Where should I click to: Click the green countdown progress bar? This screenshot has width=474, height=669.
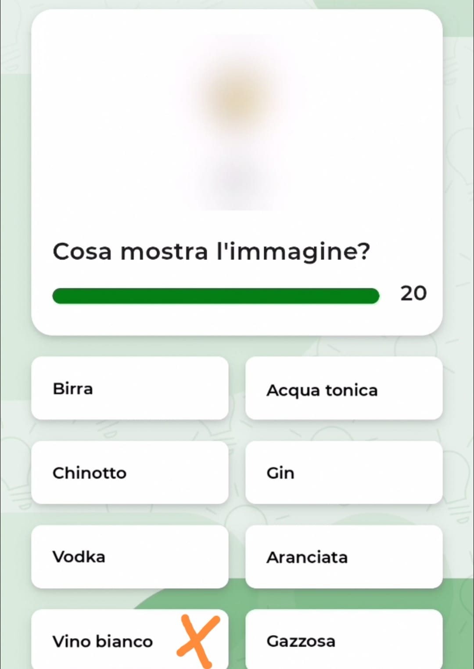click(x=215, y=296)
